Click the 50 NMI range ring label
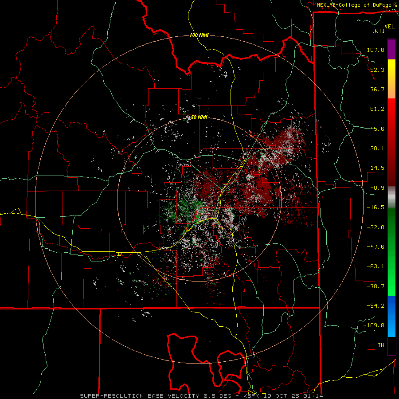Screen dimensions: 399x399 click(199, 117)
